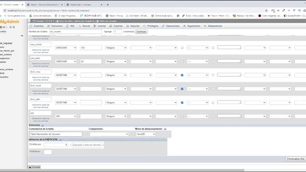Open the 'Rufus - Crea unidad' bookmark
This screenshot has width=306, height=172.
coord(193,16)
